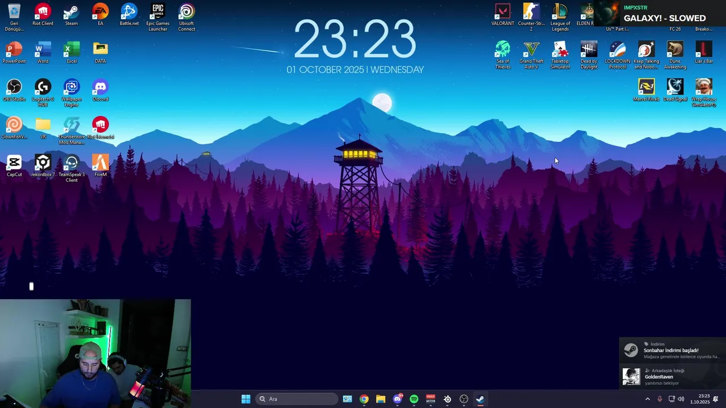Select the PowerPoint desktop shortcut
The width and height of the screenshot is (726, 408).
point(14,53)
